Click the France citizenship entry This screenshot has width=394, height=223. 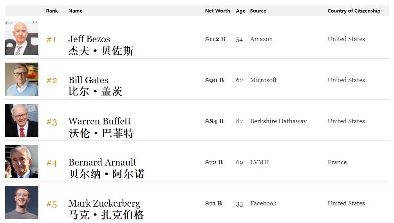[x=337, y=162]
